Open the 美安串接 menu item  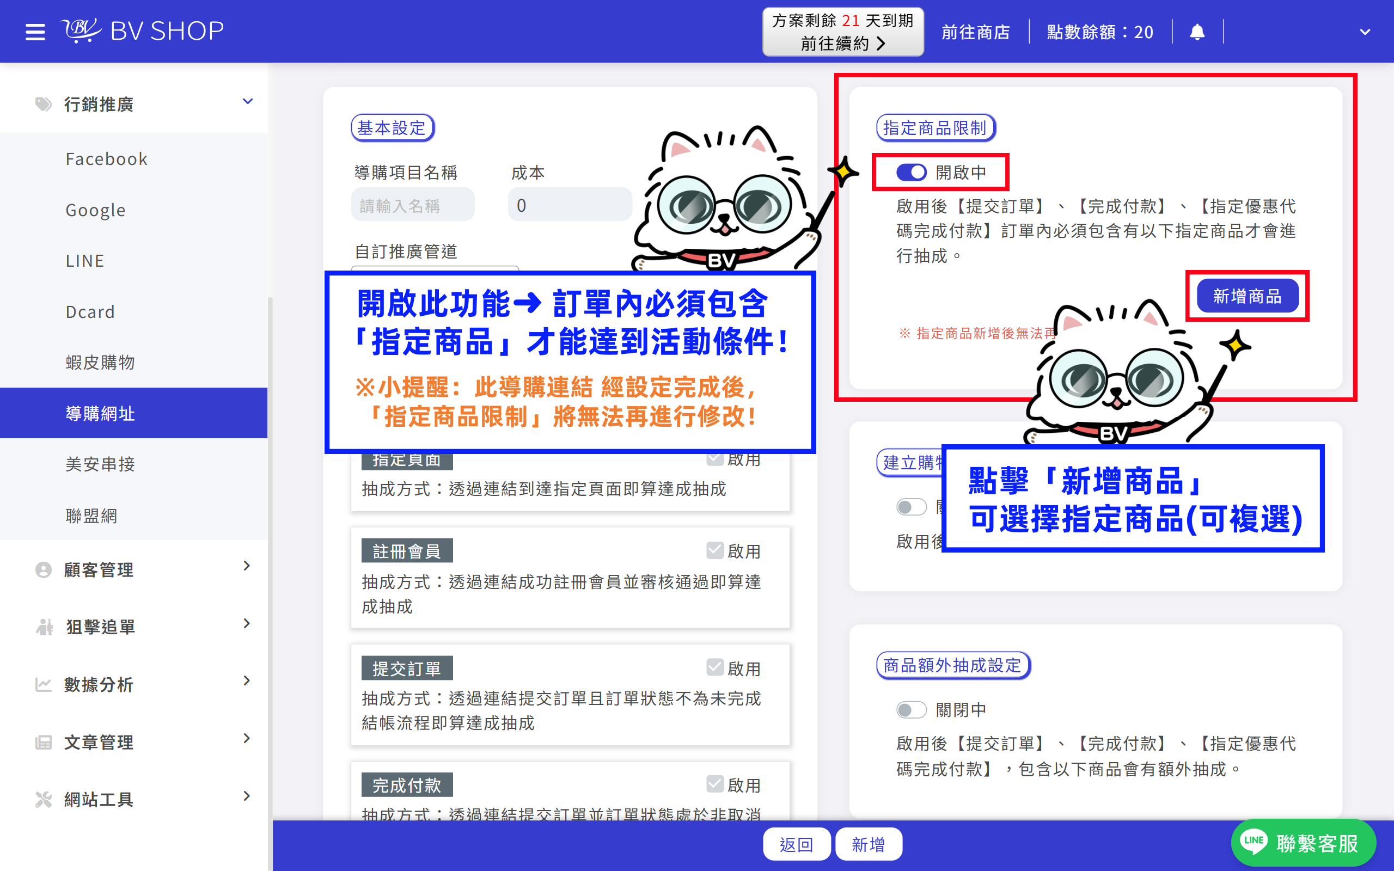click(x=133, y=464)
